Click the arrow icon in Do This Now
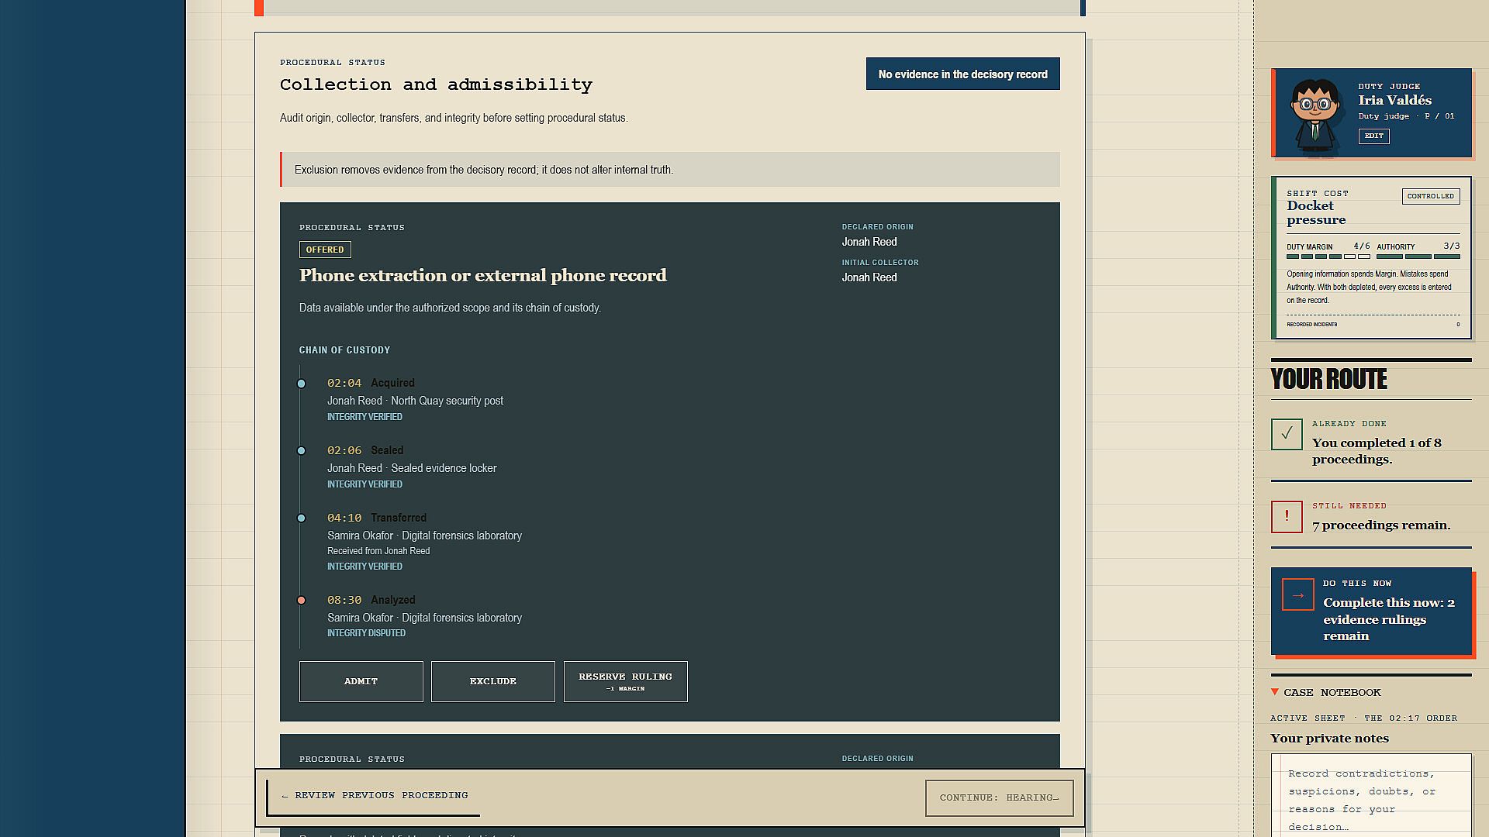 click(1298, 594)
